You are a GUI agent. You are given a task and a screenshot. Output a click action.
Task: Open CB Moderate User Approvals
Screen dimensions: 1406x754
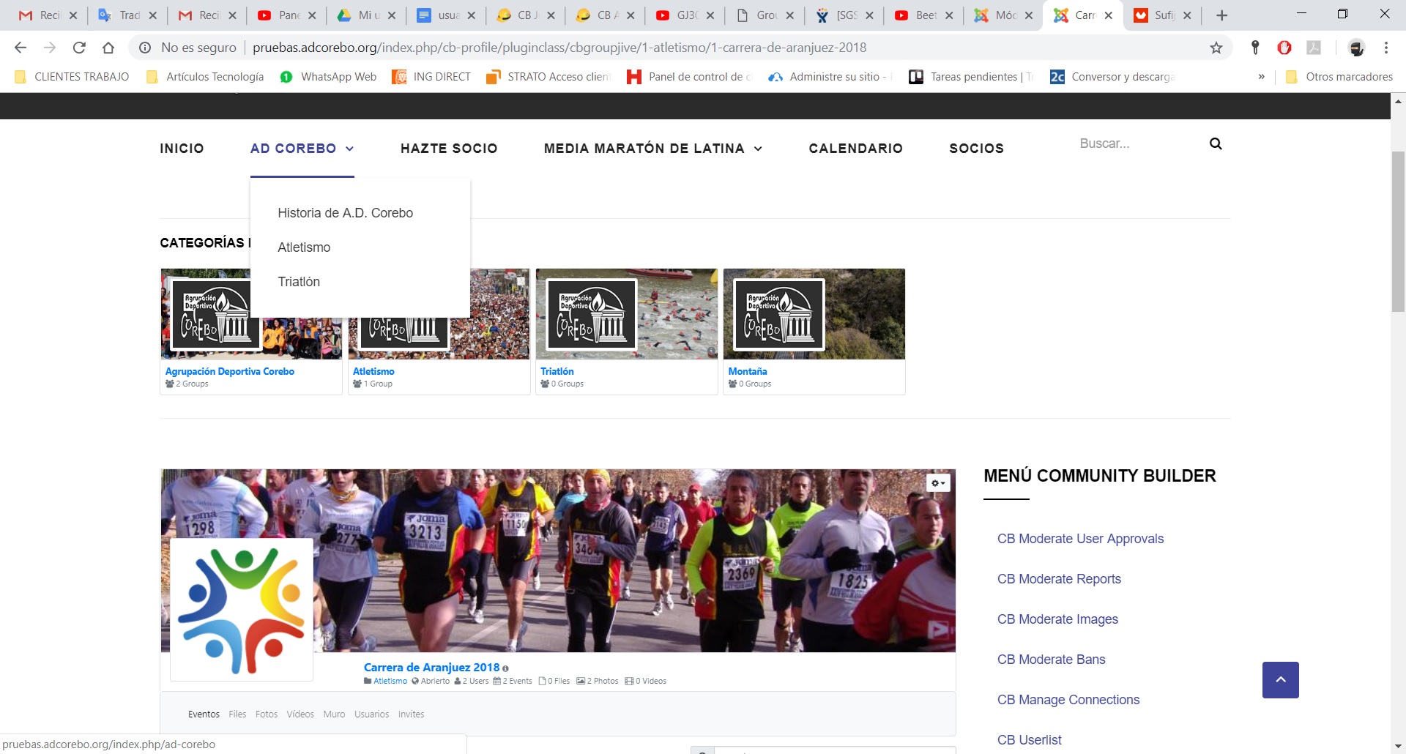1080,539
